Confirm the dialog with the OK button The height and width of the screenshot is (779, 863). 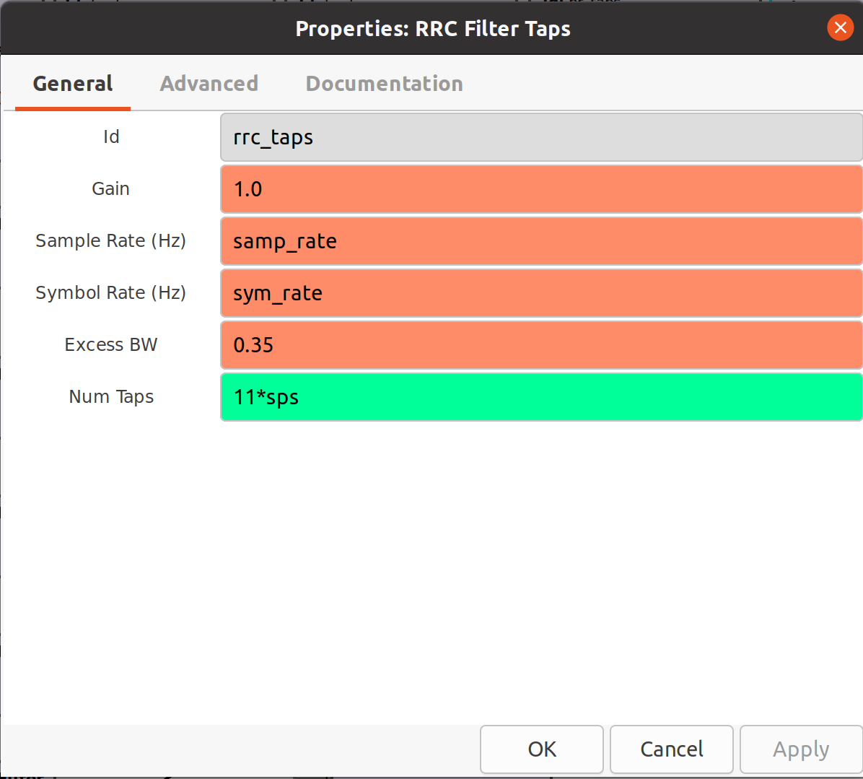(x=542, y=749)
